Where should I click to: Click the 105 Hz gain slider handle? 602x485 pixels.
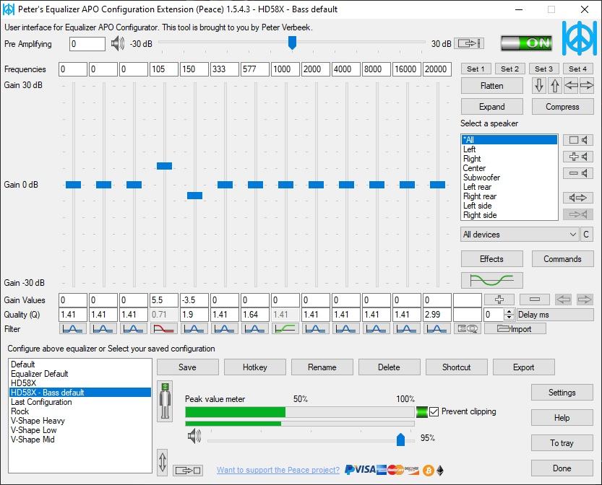[164, 166]
